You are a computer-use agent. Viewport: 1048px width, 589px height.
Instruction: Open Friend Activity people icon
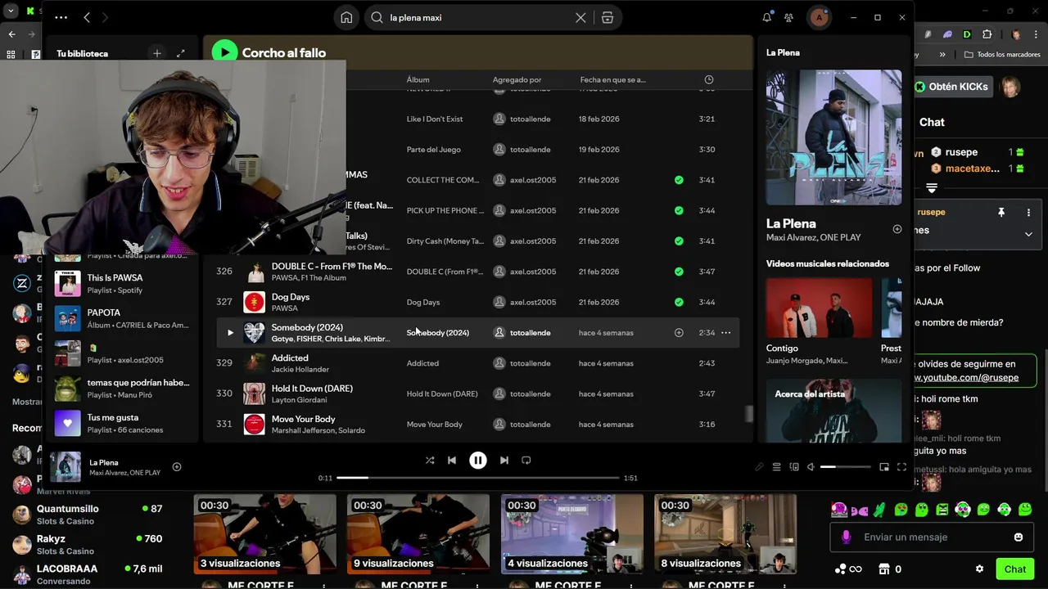tap(788, 17)
